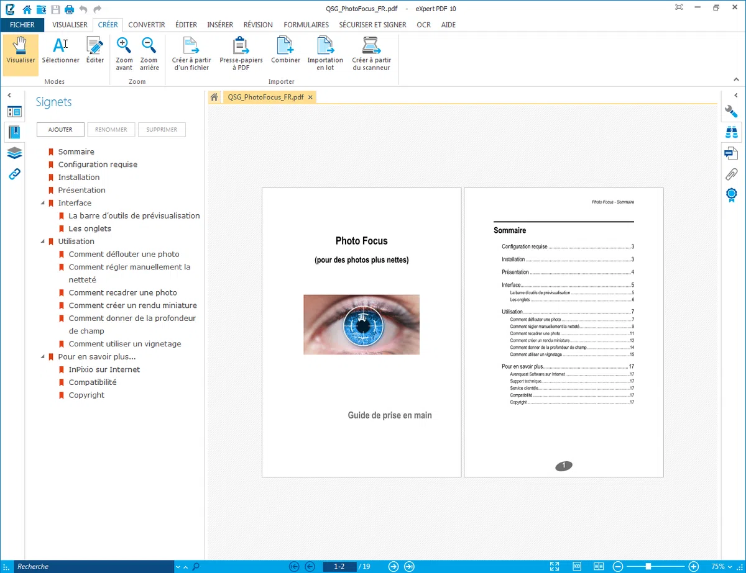Image resolution: width=746 pixels, height=573 pixels.
Task: Open layers panel icon in left sidebar
Action: [14, 153]
